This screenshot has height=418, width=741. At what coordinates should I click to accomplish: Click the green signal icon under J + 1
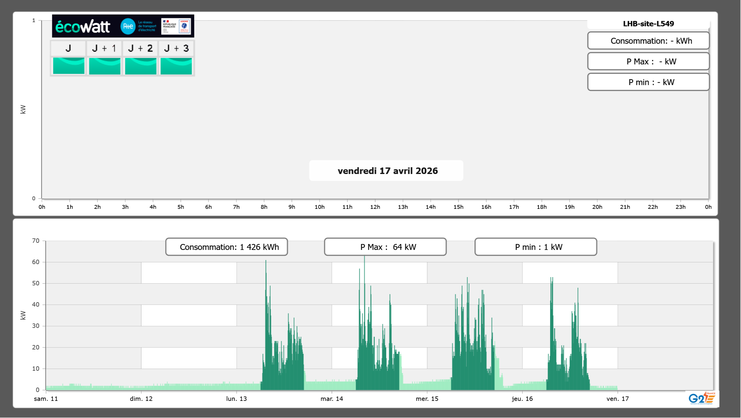click(x=104, y=66)
